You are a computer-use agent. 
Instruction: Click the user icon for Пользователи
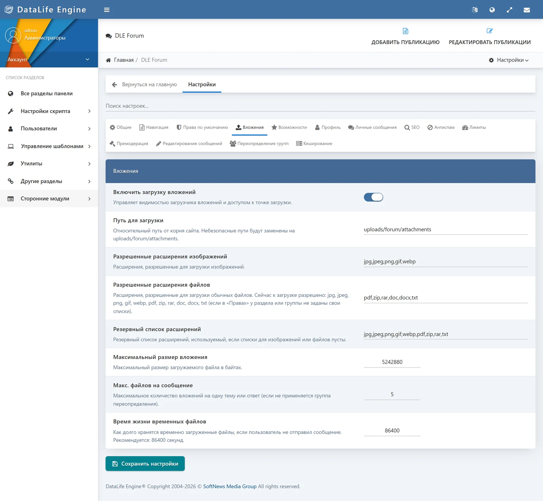(11, 129)
